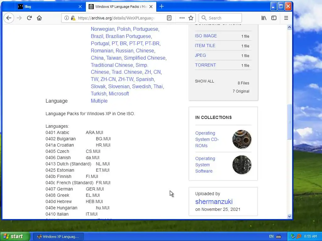Click the lock warning icon in address bar
322x241 pixels.
[x=73, y=18]
